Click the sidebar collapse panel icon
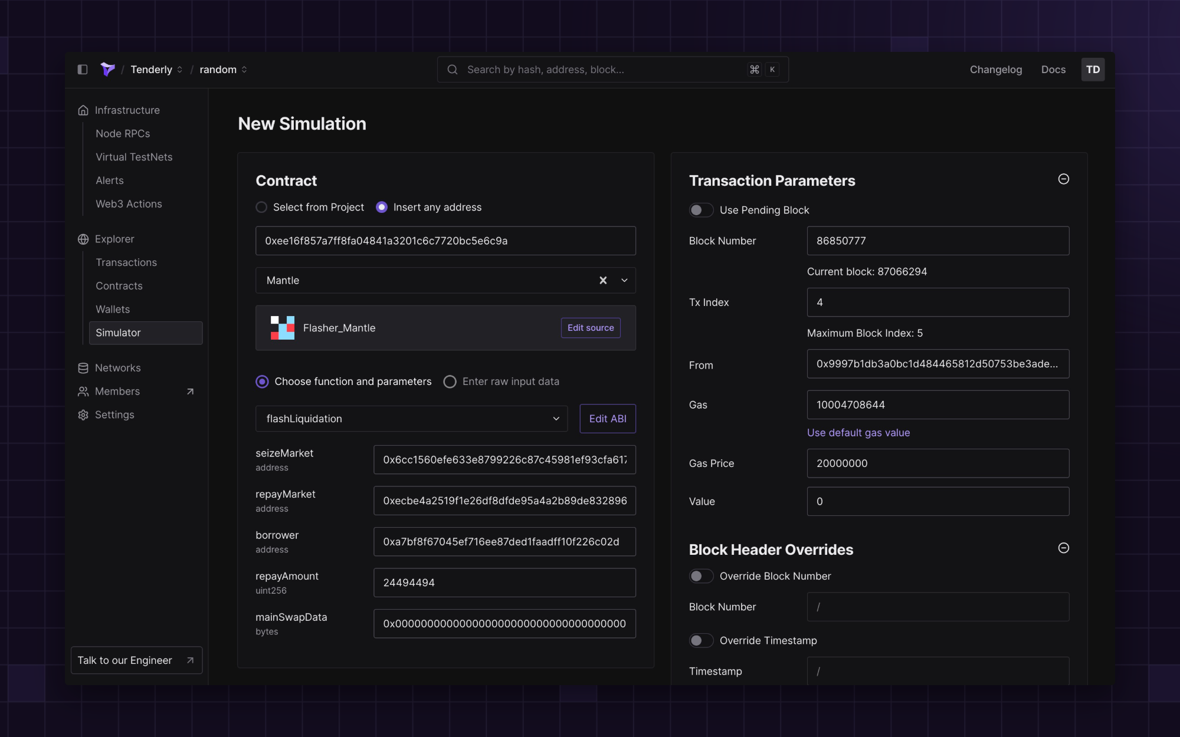The width and height of the screenshot is (1180, 737). click(83, 70)
